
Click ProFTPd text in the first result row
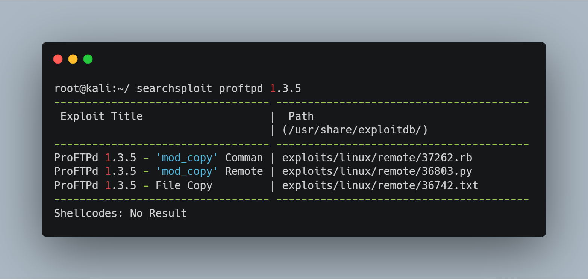tap(76, 158)
